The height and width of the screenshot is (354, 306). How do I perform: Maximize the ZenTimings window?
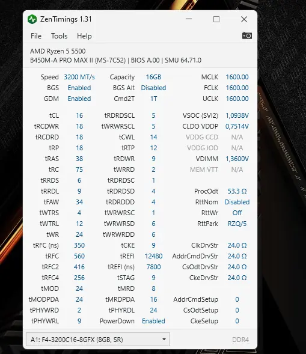click(x=216, y=19)
